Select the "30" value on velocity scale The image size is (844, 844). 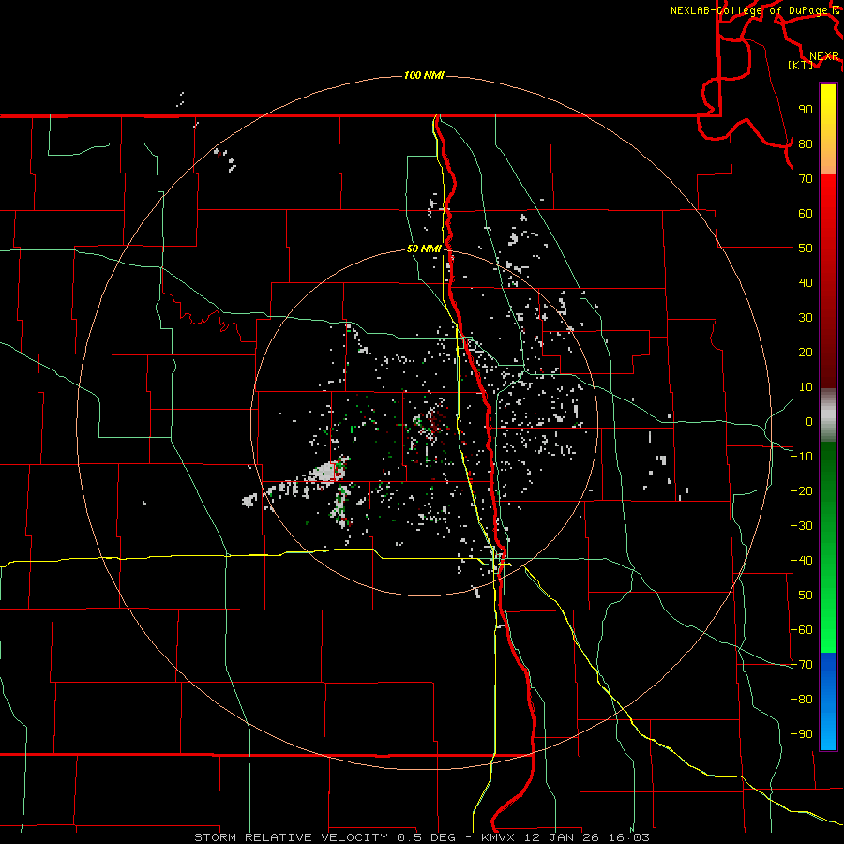point(806,318)
